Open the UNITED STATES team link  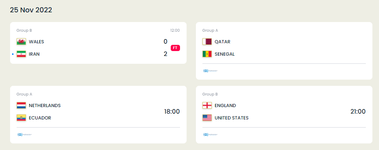(232, 118)
